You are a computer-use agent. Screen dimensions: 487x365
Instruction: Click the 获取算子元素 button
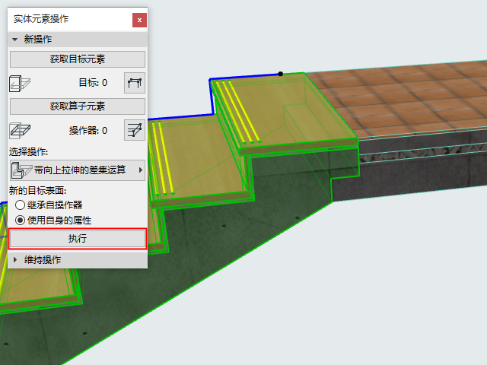[x=78, y=106]
